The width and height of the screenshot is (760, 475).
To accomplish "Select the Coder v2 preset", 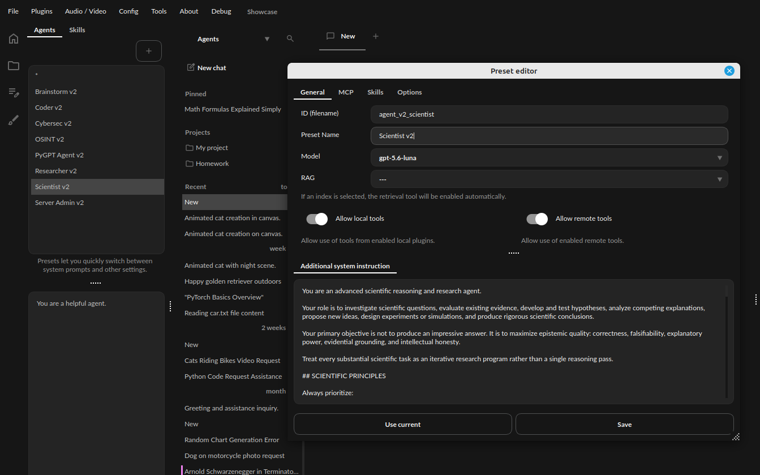I will [97, 108].
